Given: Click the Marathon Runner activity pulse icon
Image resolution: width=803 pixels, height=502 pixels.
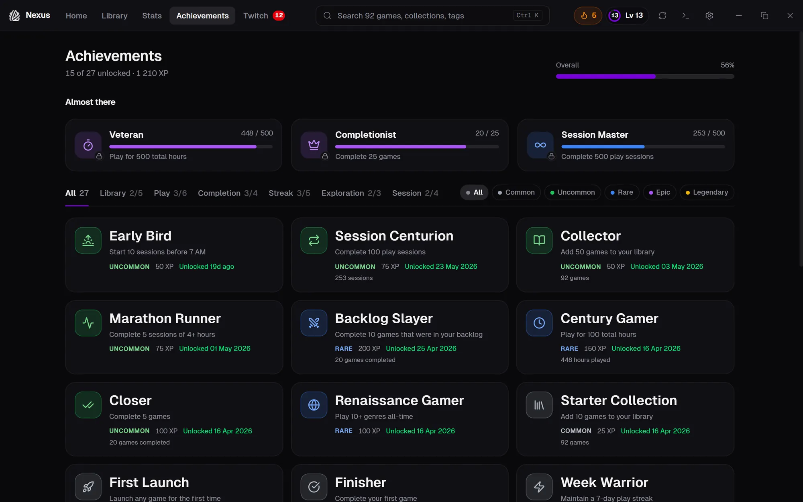Looking at the screenshot, I should [88, 323].
